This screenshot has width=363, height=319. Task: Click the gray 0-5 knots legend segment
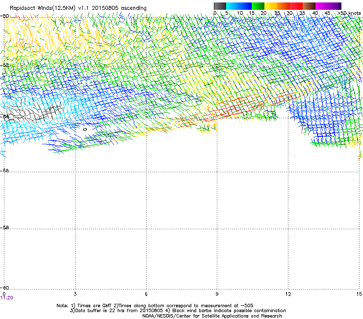coord(220,6)
